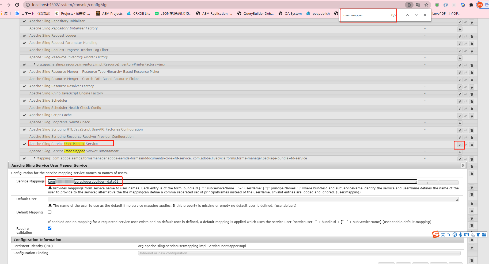Edit Apache Sling Resource Resolver Factory config
The image size is (489, 264).
(x=460, y=87)
